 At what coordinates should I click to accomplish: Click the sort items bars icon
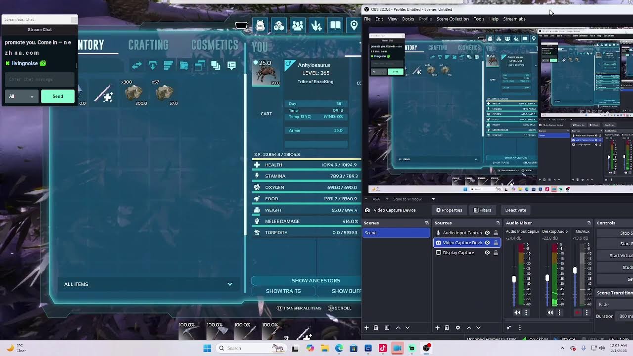168,65
